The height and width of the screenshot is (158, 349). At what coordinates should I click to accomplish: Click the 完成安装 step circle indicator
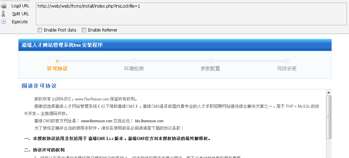tap(287, 61)
